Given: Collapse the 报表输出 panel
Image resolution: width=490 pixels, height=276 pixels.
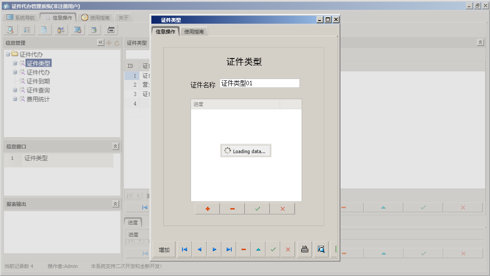Looking at the screenshot, I should point(115,204).
